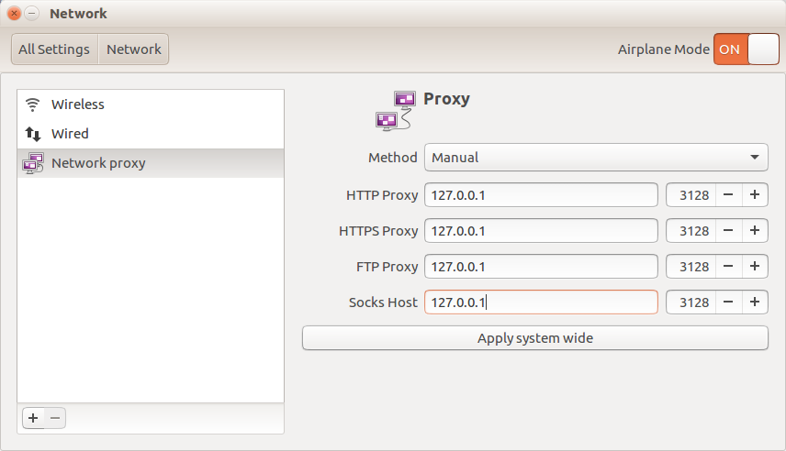
Task: Open the proxy Method dropdown
Action: (x=596, y=158)
